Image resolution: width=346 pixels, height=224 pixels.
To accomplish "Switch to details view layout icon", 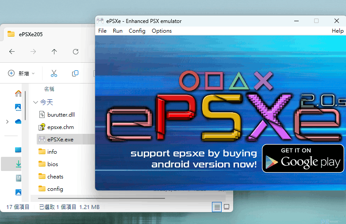I will click(217, 207).
